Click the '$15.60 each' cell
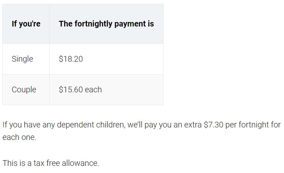This screenshot has height=173, width=284. tap(80, 90)
